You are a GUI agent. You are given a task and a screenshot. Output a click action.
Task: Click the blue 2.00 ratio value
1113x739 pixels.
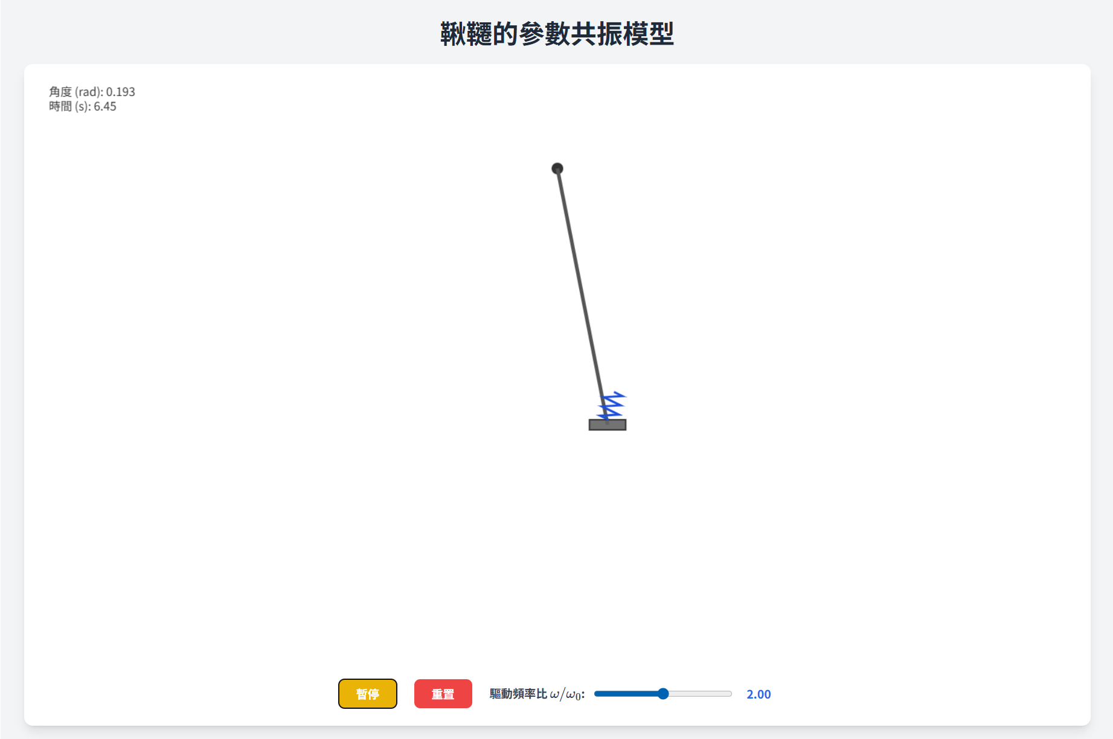point(759,694)
